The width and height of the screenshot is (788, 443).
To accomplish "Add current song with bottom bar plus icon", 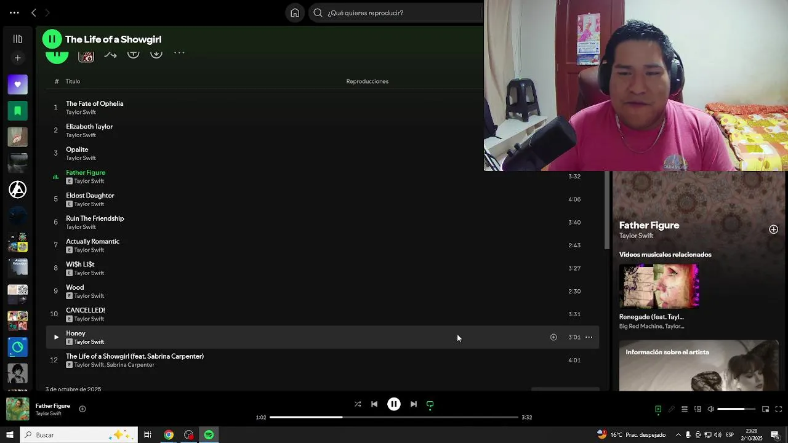I will pyautogui.click(x=82, y=409).
